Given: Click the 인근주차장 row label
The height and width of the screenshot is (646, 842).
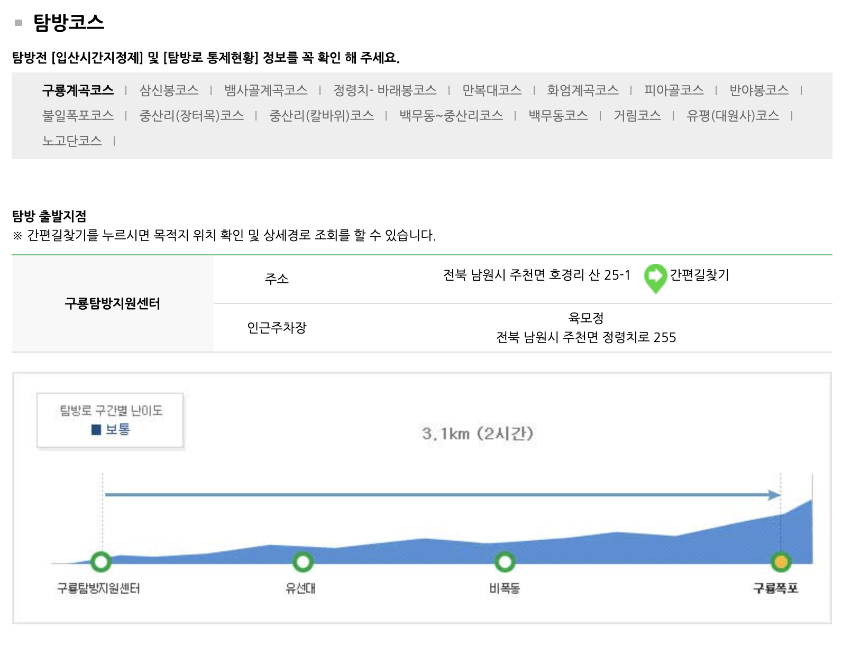Looking at the screenshot, I should (277, 328).
